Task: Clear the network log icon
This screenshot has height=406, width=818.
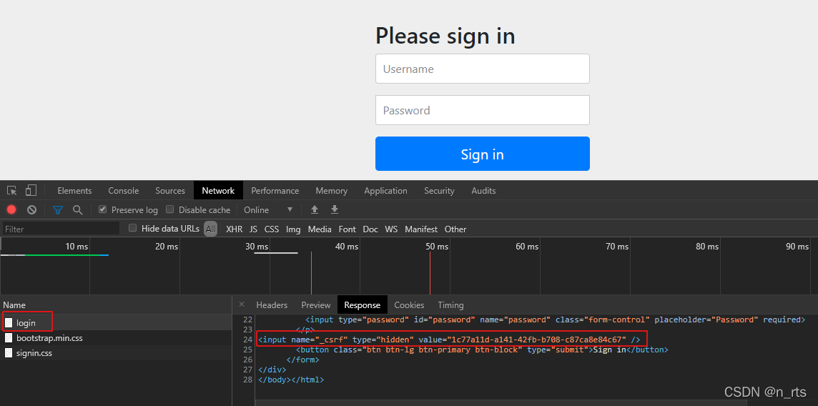Action: click(x=32, y=209)
